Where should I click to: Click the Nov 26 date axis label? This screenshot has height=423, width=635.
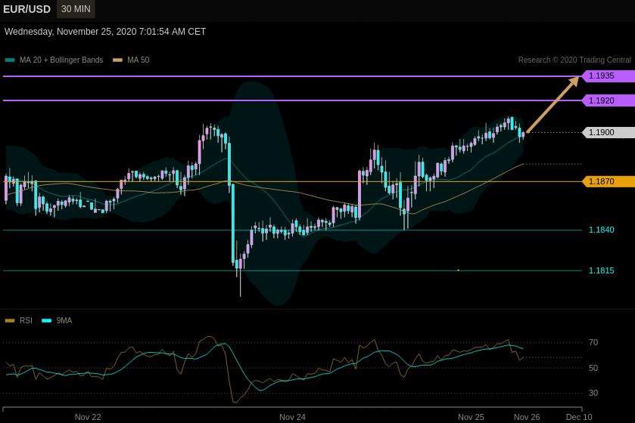tap(527, 417)
